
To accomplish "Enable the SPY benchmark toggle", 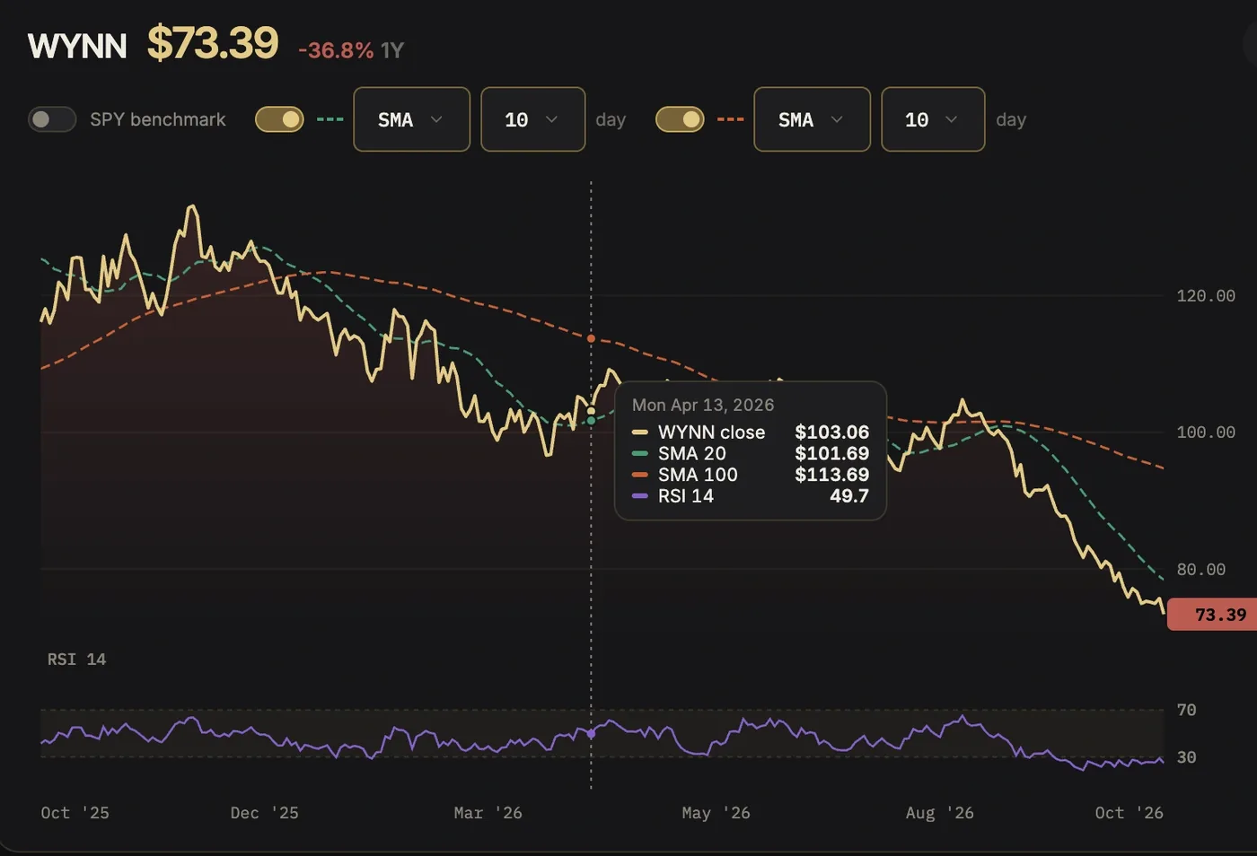I will (x=52, y=119).
